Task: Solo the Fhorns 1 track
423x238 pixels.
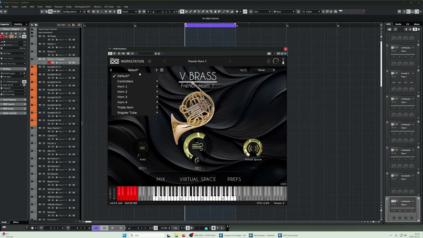Action: tap(44, 44)
